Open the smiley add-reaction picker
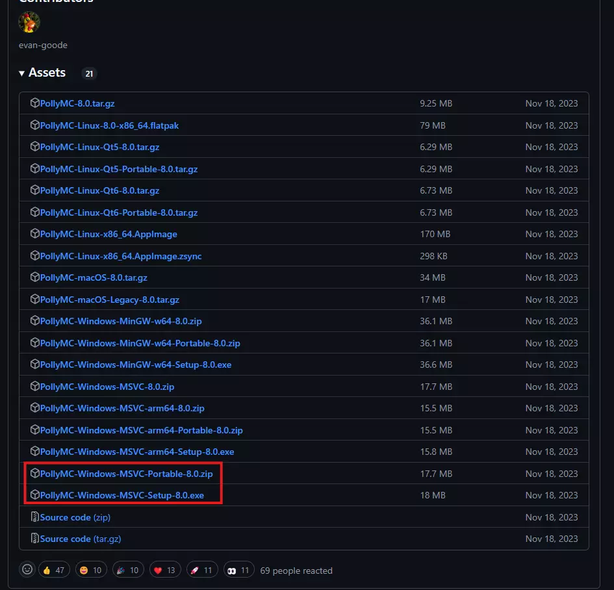Image resolution: width=614 pixels, height=590 pixels. coord(27,570)
